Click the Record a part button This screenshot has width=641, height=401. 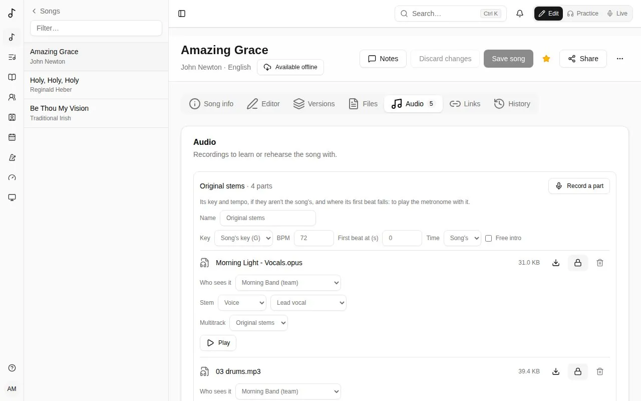[x=579, y=186]
